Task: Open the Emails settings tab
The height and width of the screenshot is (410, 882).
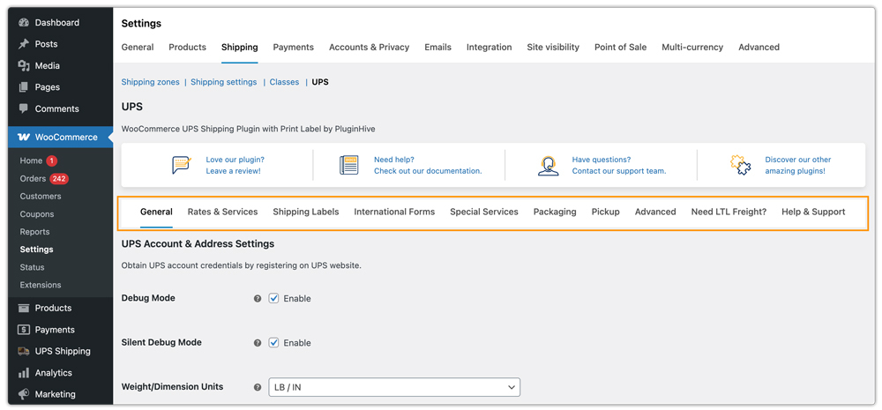Action: 438,48
